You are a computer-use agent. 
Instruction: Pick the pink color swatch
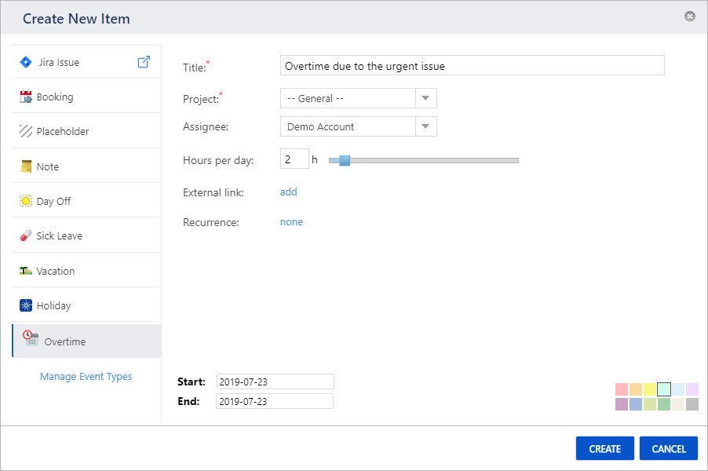click(622, 389)
